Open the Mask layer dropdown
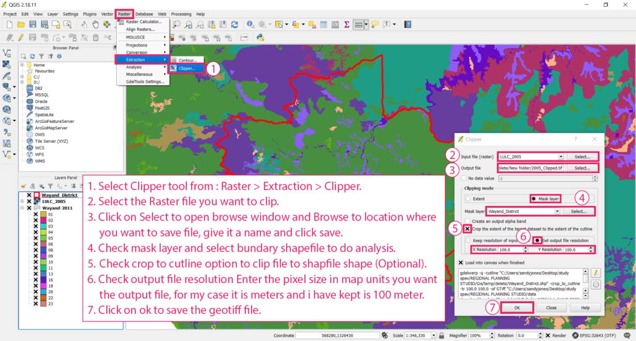636x341 pixels. point(557,211)
